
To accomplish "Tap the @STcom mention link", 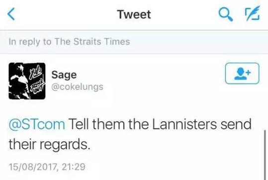I will (x=37, y=124).
